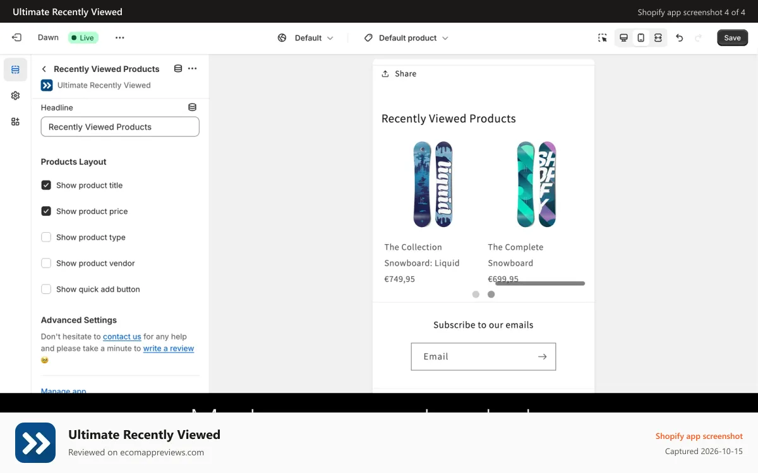This screenshot has width=758, height=473.
Task: Click the redo arrow icon
Action: (699, 38)
